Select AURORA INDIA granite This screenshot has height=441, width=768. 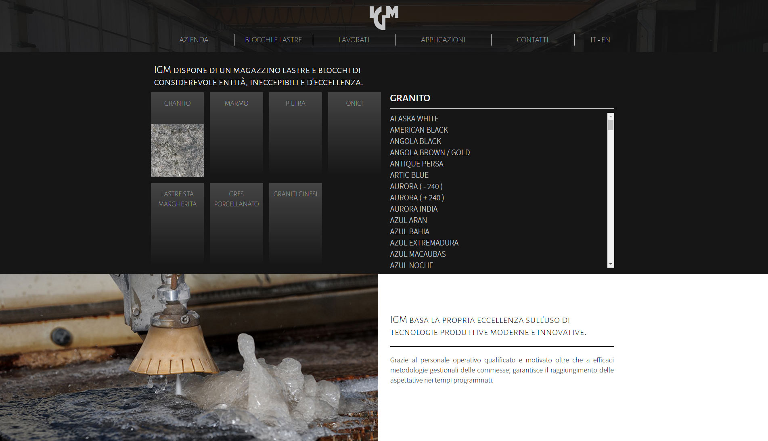[x=414, y=209]
